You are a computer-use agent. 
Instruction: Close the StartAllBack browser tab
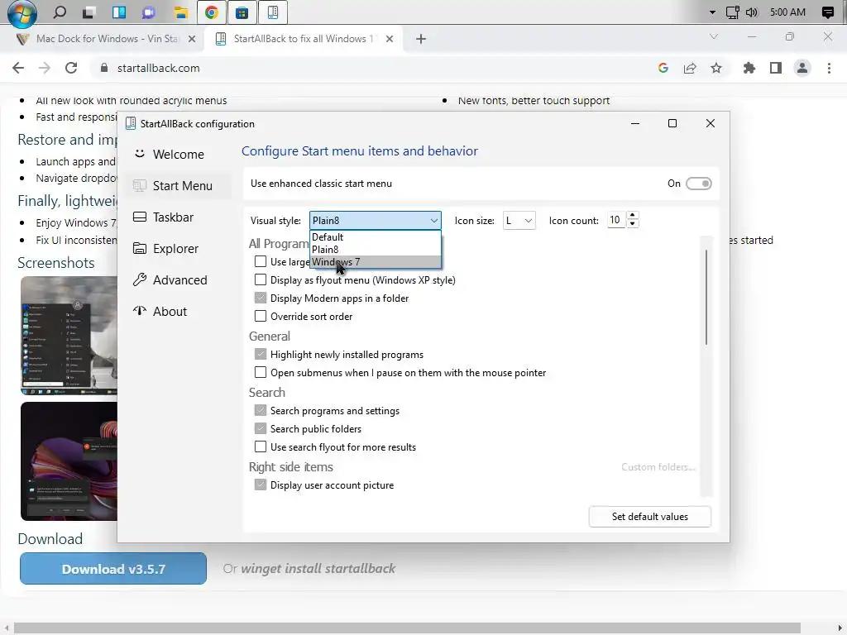[x=390, y=39]
